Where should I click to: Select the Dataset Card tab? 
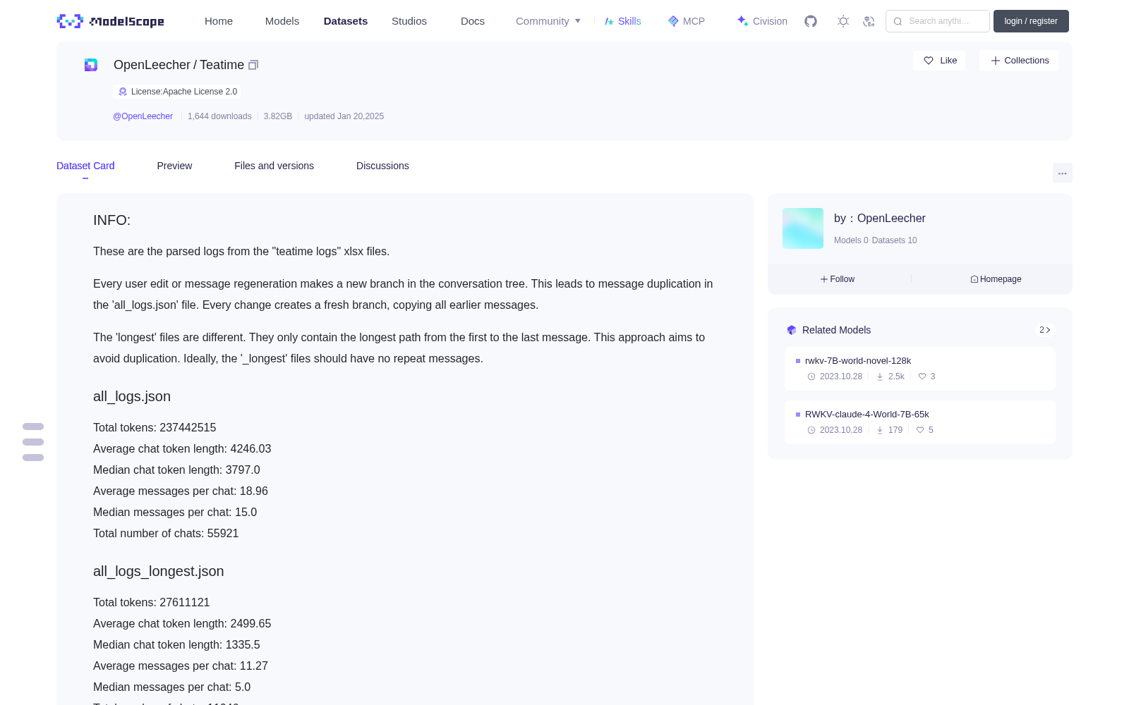(x=85, y=166)
